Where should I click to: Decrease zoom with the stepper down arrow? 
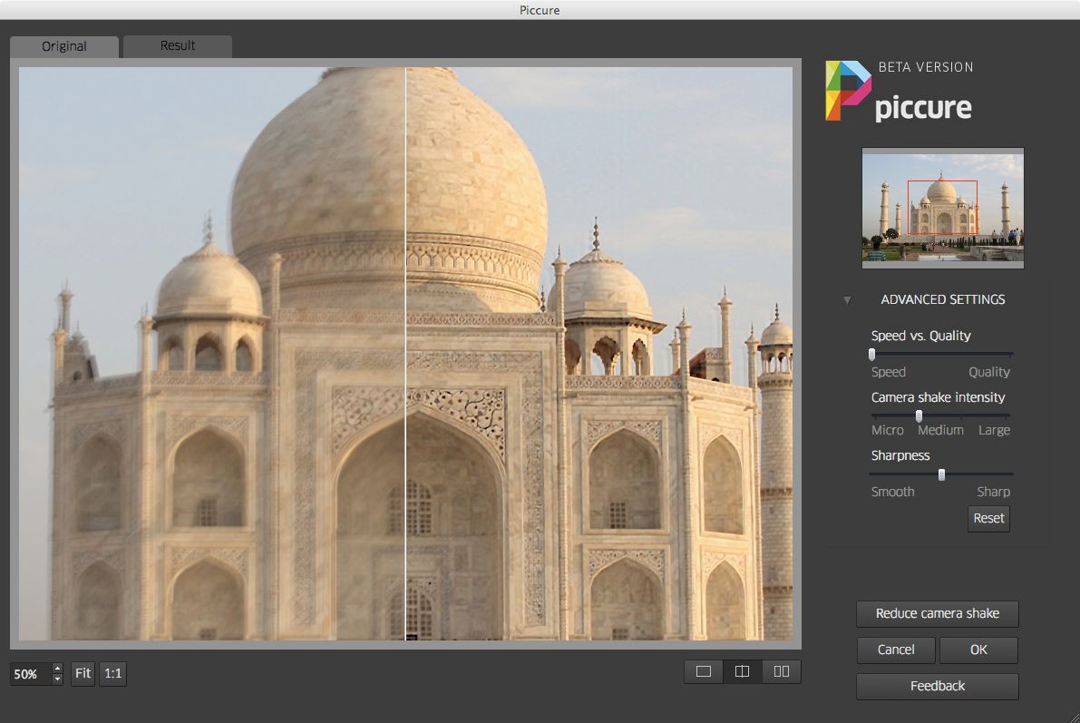tap(57, 679)
